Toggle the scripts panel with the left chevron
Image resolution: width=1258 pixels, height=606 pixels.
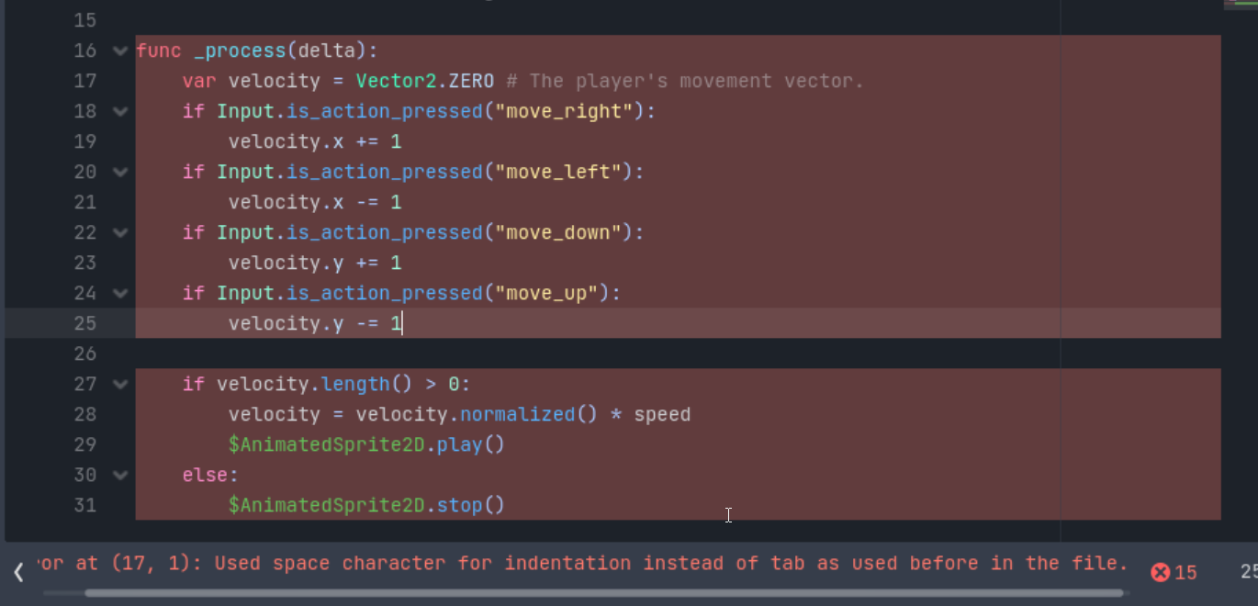18,572
